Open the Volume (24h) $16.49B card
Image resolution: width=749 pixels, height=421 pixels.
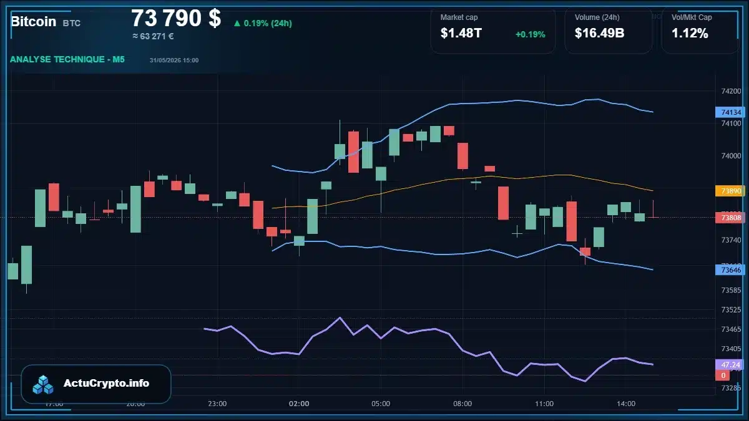tap(609, 30)
